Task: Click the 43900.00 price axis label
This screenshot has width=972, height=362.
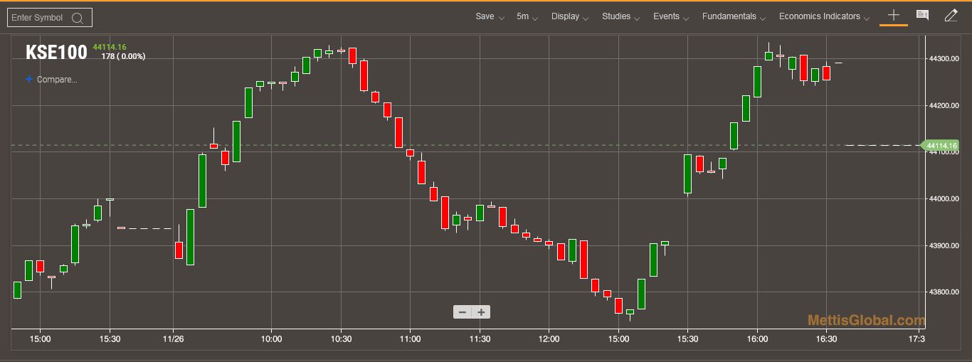Action: click(x=944, y=245)
